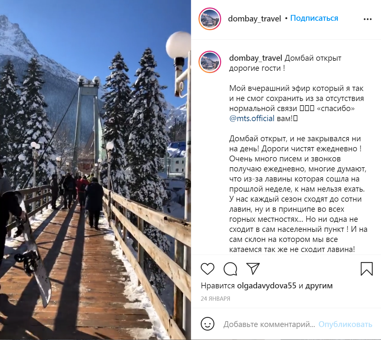The image size is (381, 340).
Task: Share the post using the paper plane icon
Action: [x=253, y=269]
